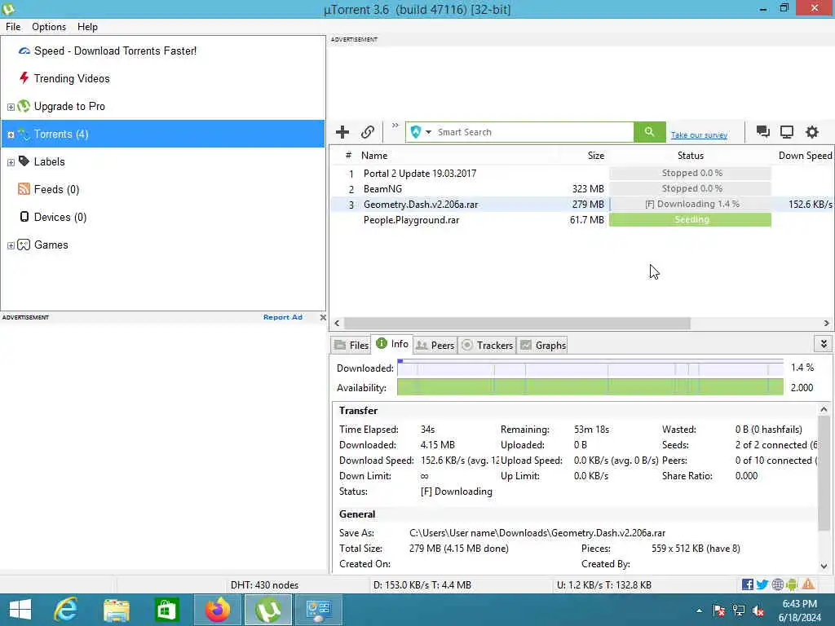
Task: Close the sidebar advertisement X
Action: click(x=323, y=317)
